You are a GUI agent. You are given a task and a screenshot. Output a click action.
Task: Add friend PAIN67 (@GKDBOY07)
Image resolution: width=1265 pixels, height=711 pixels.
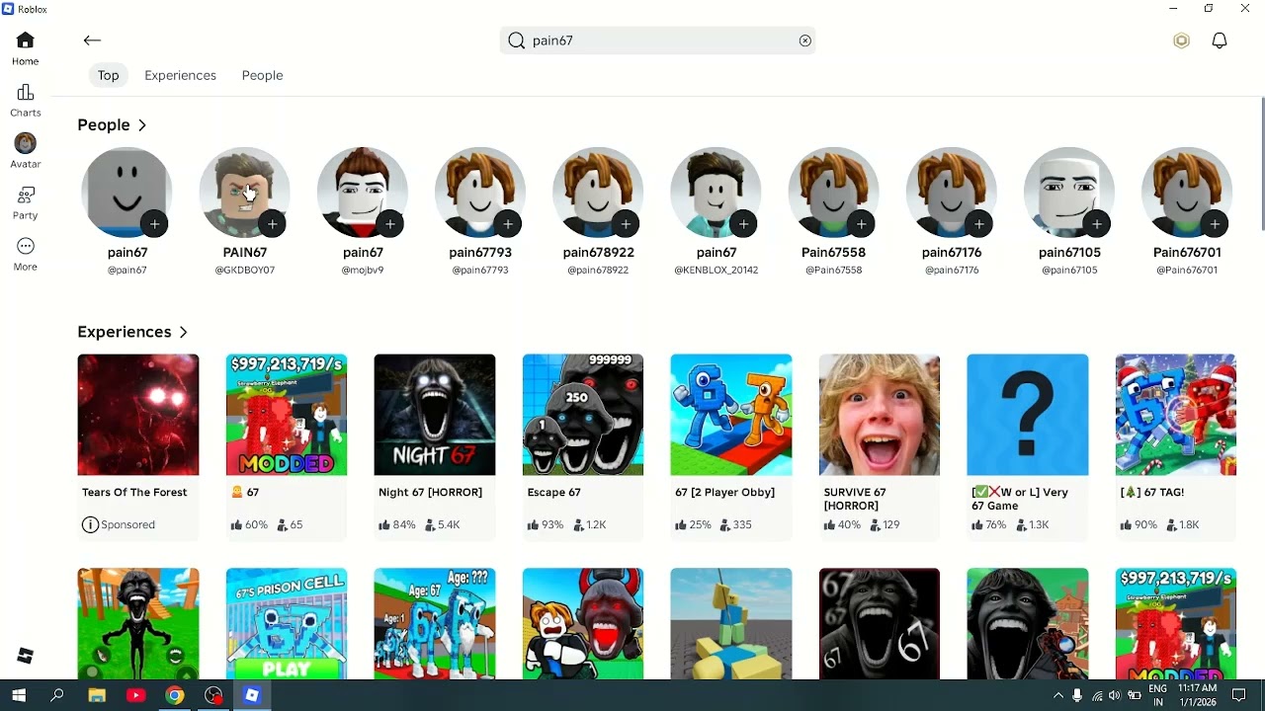click(x=272, y=224)
